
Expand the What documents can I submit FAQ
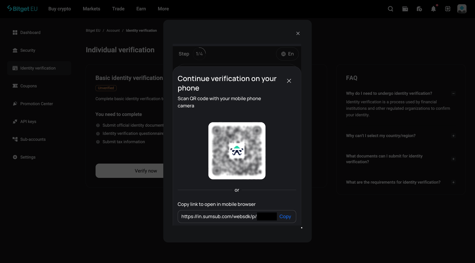tap(453, 159)
